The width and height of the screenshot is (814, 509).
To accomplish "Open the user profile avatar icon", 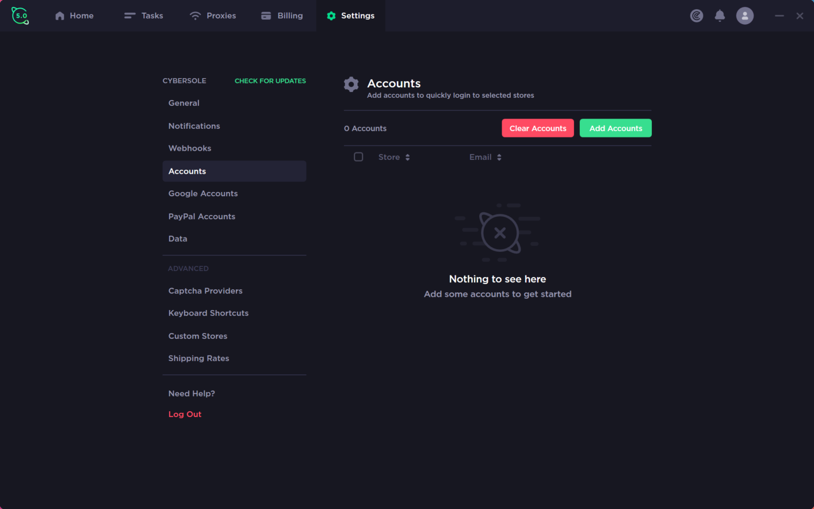I will tap(745, 16).
